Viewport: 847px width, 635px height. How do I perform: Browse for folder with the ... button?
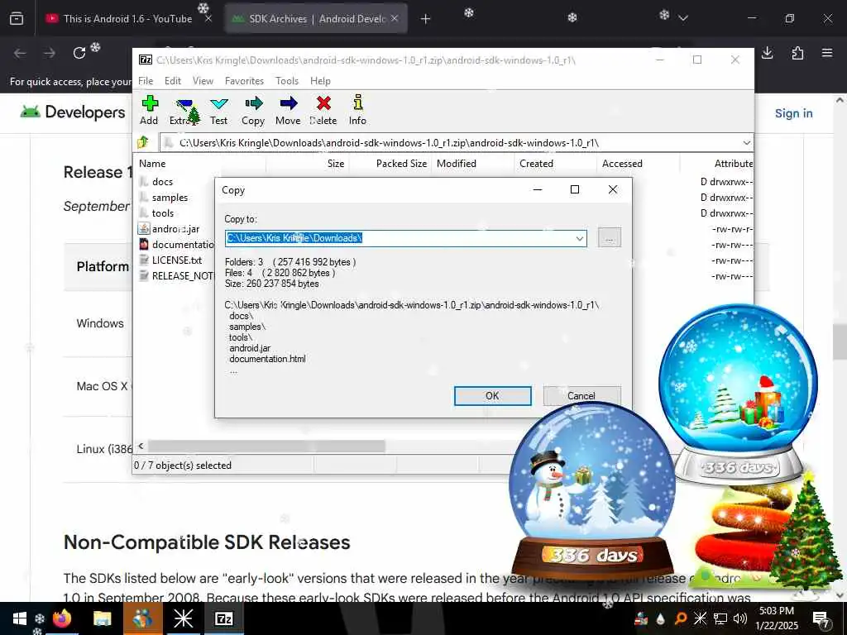(610, 237)
